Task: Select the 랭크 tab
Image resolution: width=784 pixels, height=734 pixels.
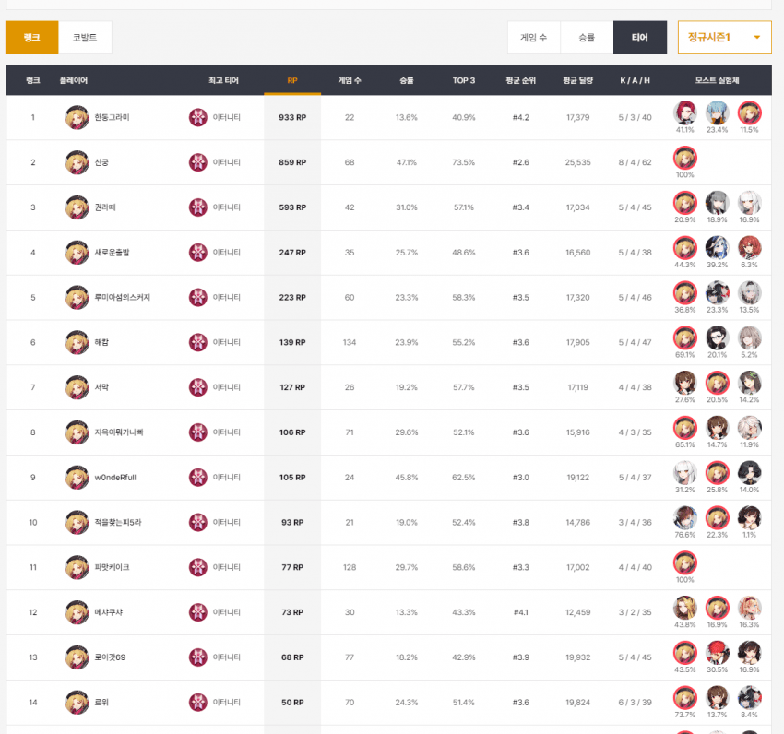Action: (31, 38)
